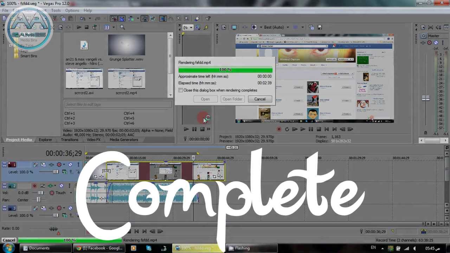
Task: Click the Cut scissors icon in toolbar
Action: (55, 18)
